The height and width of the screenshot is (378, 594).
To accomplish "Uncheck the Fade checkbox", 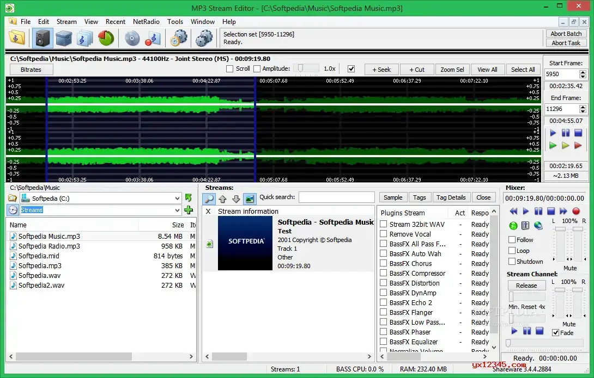I will click(x=555, y=332).
